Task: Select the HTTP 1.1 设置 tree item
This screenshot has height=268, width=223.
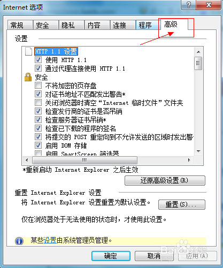Action: (x=56, y=51)
